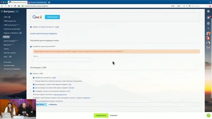
Task: Toggle 'Для исходящих на новый email' checkbox
Action: [34, 88]
